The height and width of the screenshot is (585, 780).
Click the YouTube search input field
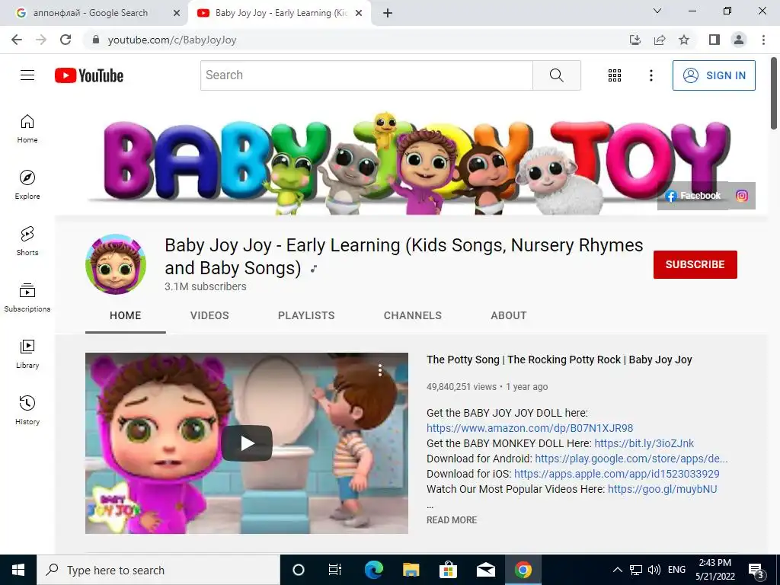[x=366, y=75]
